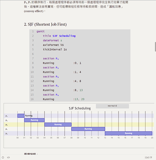This screenshot has width=156, height=160.
Task: Click the "Running" label beside the first chart bar
Action: [x=29, y=116]
